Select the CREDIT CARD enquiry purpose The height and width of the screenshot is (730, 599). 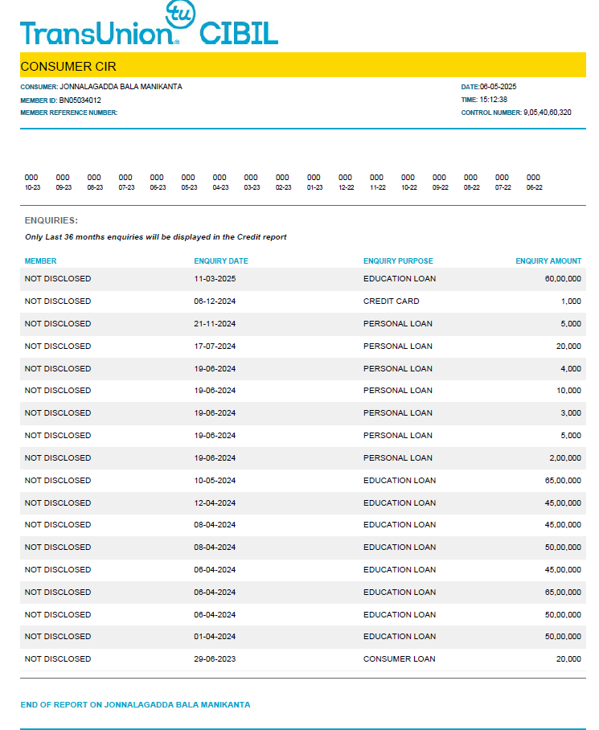click(391, 301)
